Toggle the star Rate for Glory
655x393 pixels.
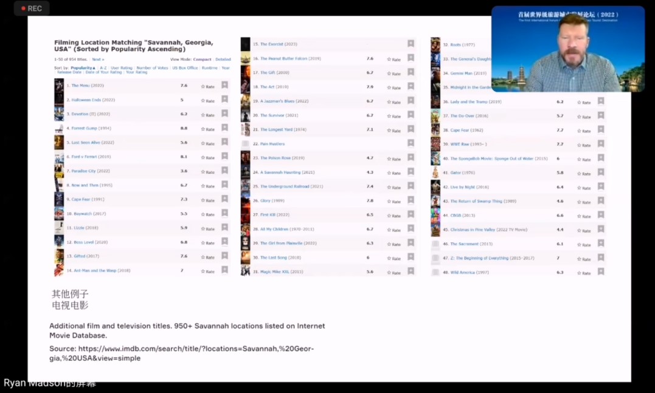394,201
